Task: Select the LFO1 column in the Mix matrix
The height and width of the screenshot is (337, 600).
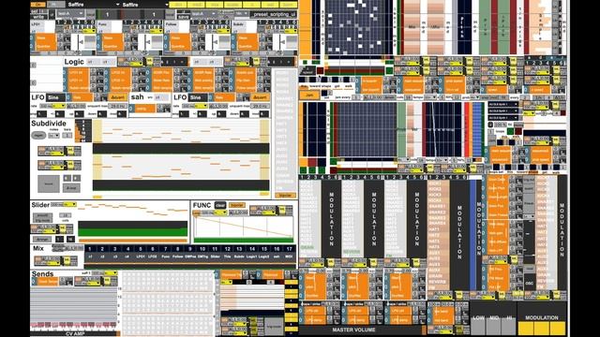Action: click(x=140, y=253)
